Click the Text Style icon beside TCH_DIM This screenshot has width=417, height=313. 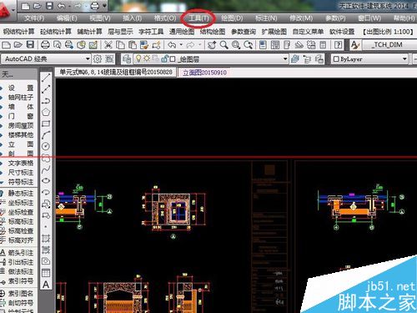tap(355, 45)
